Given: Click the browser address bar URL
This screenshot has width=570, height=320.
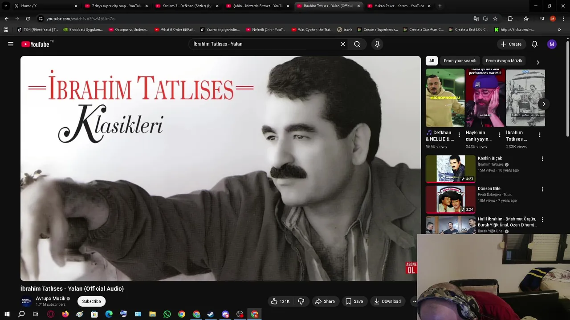Looking at the screenshot, I should coord(81,19).
